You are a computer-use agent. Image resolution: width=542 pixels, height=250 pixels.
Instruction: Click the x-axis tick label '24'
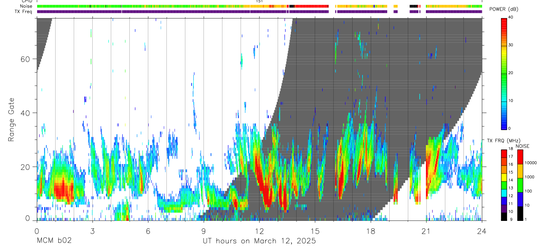tap(482, 231)
